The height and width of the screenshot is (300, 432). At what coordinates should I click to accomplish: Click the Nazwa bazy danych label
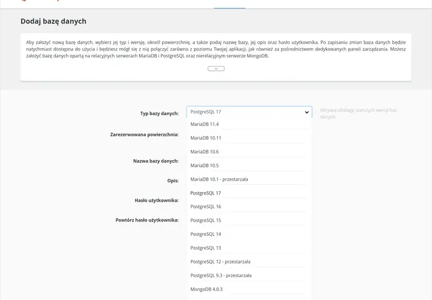click(156, 161)
